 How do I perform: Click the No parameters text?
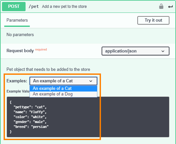pos(20,34)
